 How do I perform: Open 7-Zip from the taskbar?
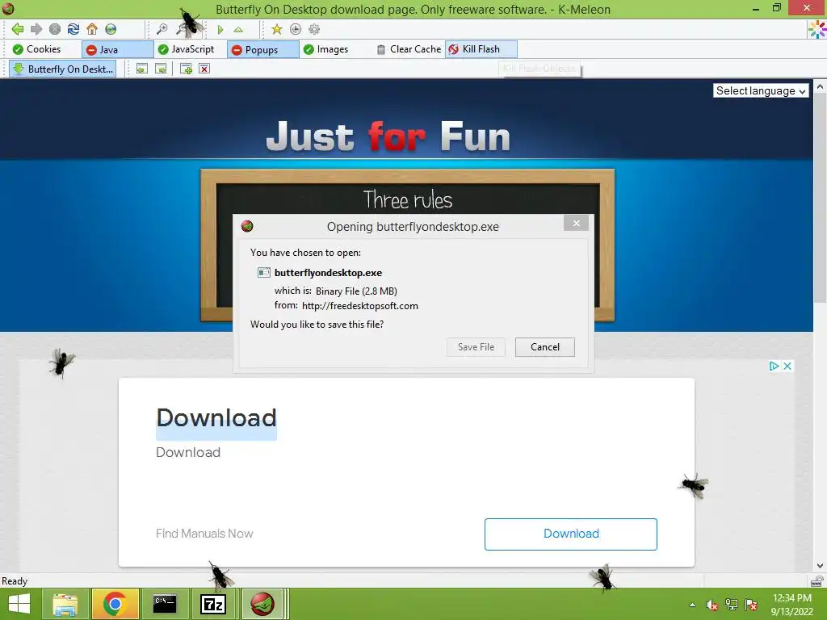click(x=213, y=604)
